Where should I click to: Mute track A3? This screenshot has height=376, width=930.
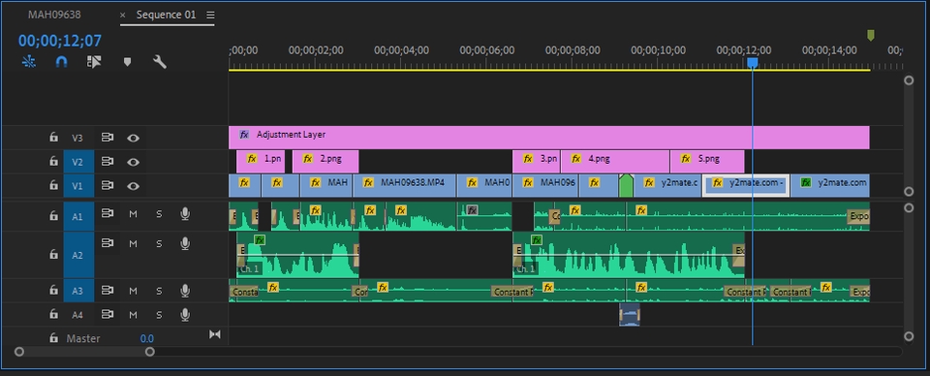point(133,291)
